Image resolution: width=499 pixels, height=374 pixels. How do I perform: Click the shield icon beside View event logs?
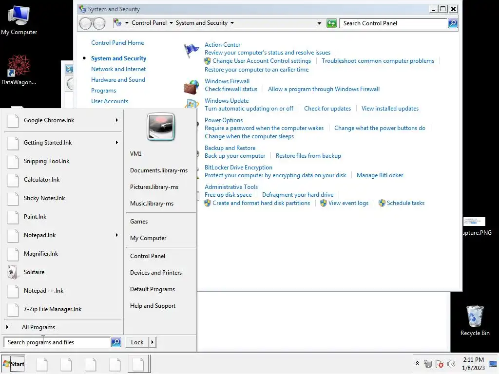click(324, 203)
